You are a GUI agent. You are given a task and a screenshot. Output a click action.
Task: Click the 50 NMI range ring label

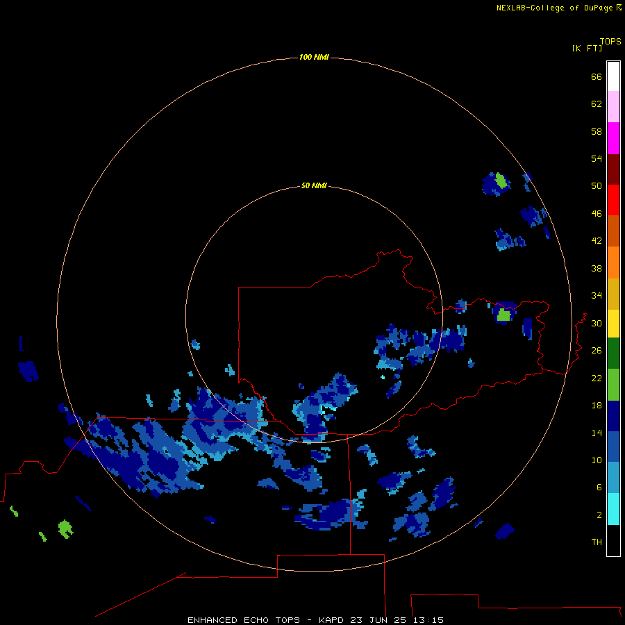click(x=314, y=185)
